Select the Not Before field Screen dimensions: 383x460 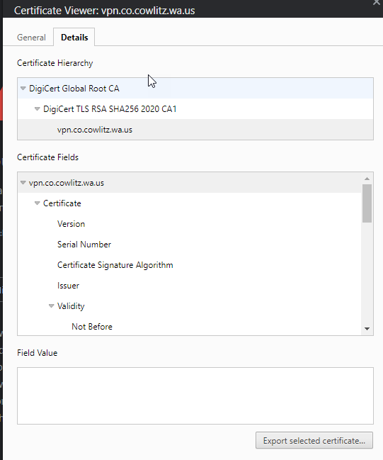[190, 327]
